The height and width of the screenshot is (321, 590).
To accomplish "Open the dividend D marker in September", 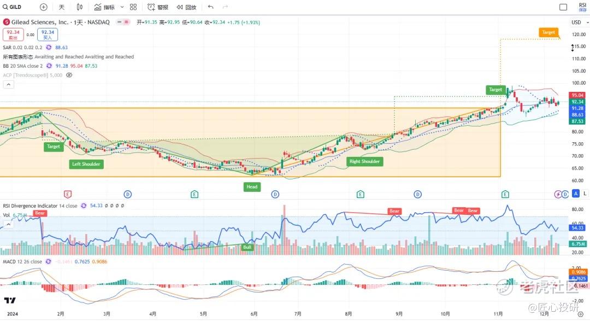I will [418, 195].
